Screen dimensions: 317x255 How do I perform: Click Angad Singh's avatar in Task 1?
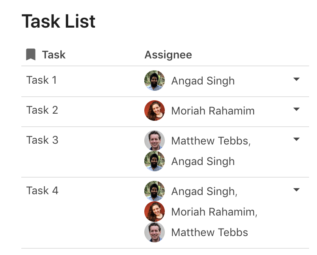[x=155, y=81]
